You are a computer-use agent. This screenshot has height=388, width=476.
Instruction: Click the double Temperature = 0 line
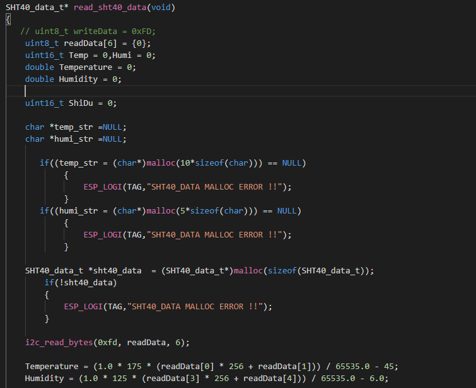click(81, 67)
